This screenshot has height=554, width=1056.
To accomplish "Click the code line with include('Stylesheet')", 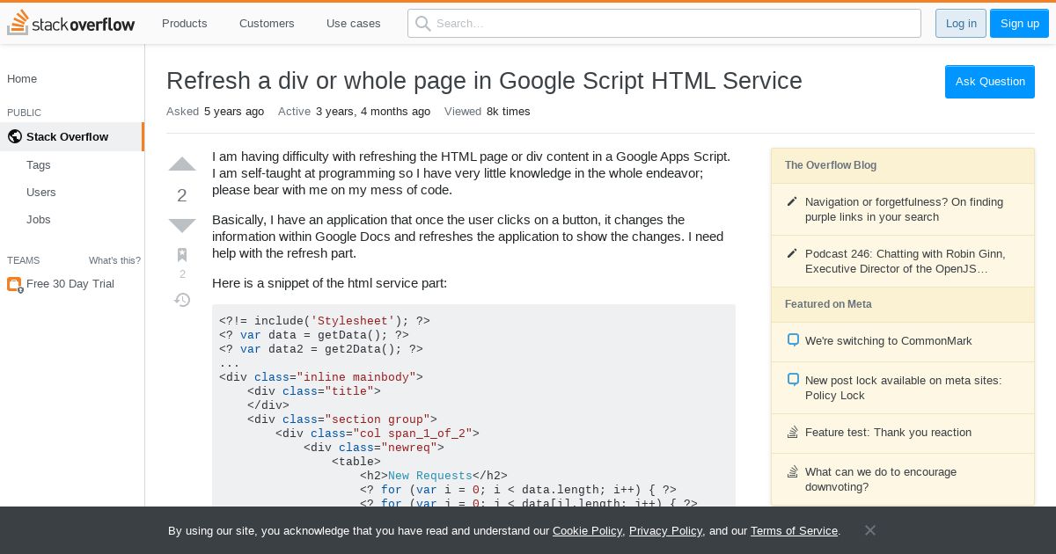I will coord(325,321).
